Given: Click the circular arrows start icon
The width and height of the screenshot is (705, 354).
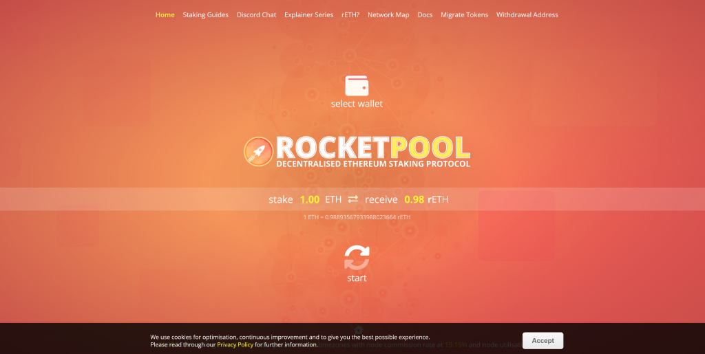Looking at the screenshot, I should [357, 257].
